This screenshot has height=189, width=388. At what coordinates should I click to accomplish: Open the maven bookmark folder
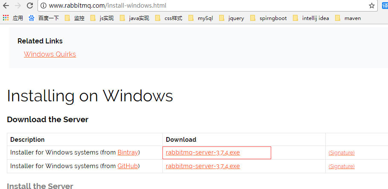(348, 18)
